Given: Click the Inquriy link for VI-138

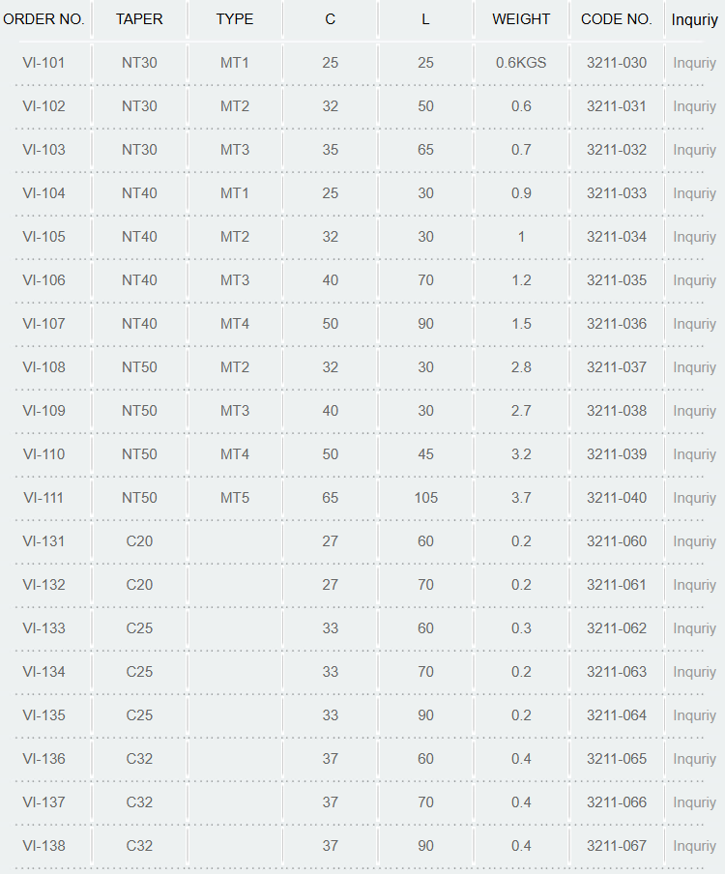Looking at the screenshot, I should point(694,846).
